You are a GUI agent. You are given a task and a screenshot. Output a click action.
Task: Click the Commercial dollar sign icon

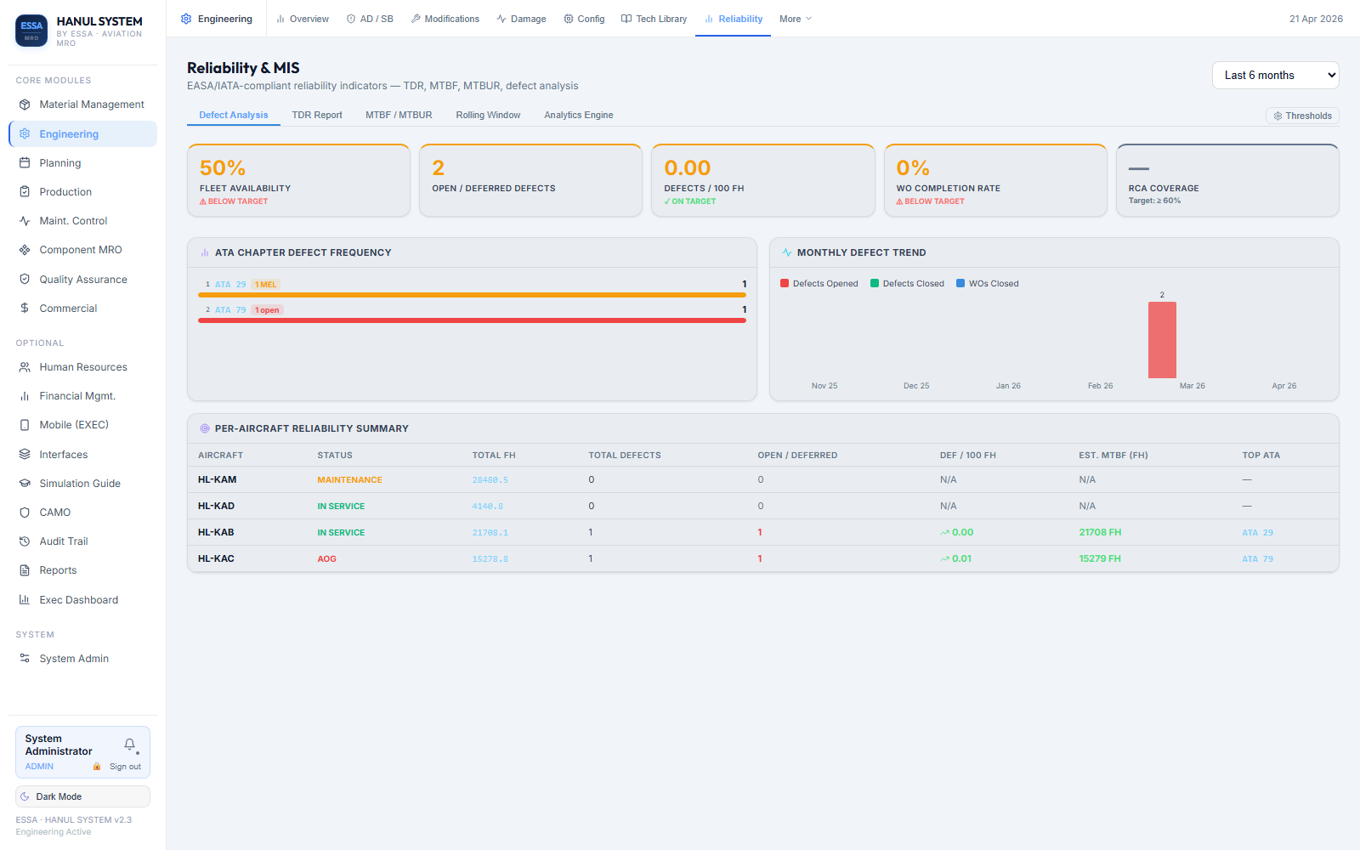pyautogui.click(x=25, y=309)
